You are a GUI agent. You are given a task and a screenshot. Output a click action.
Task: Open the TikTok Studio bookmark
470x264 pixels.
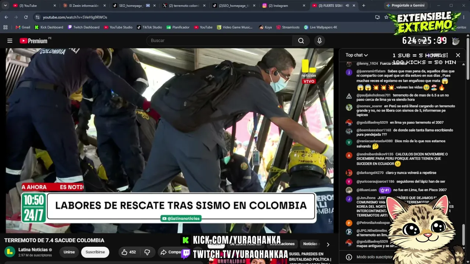click(149, 27)
